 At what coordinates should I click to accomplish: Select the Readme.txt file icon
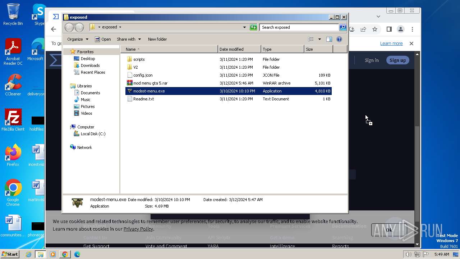point(130,99)
